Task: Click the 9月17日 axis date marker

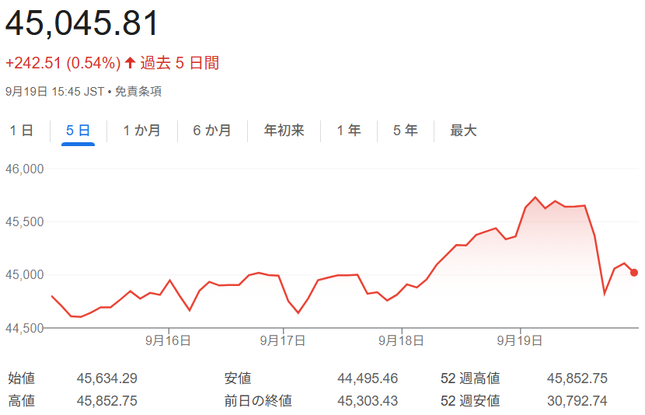Action: coord(283,340)
